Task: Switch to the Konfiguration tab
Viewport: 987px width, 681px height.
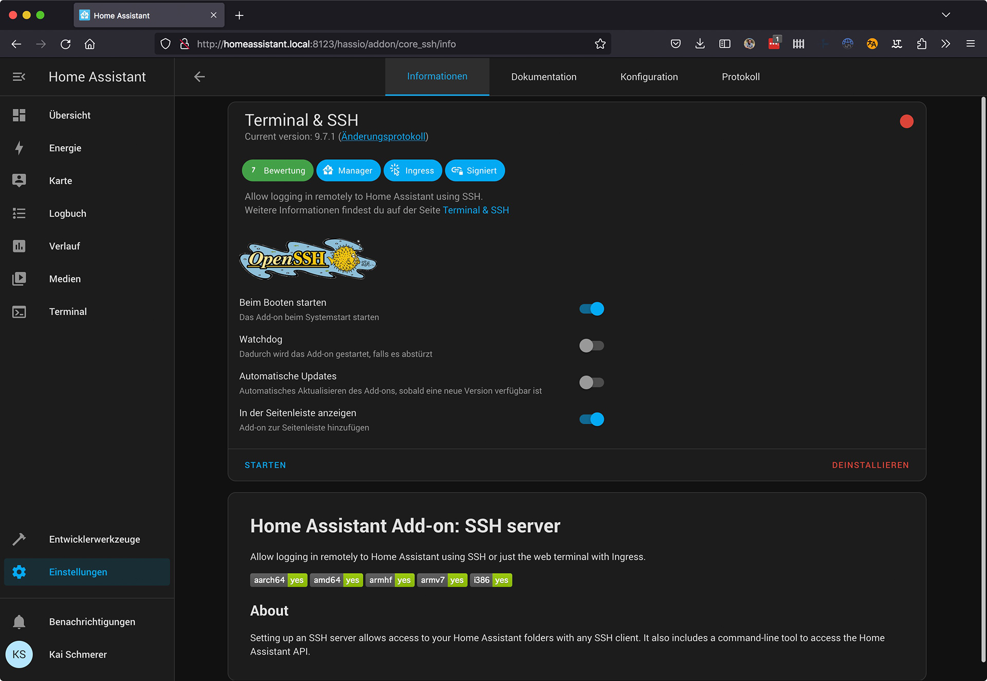Action: (x=649, y=77)
